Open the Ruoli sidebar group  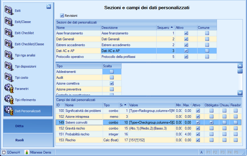point(28,140)
